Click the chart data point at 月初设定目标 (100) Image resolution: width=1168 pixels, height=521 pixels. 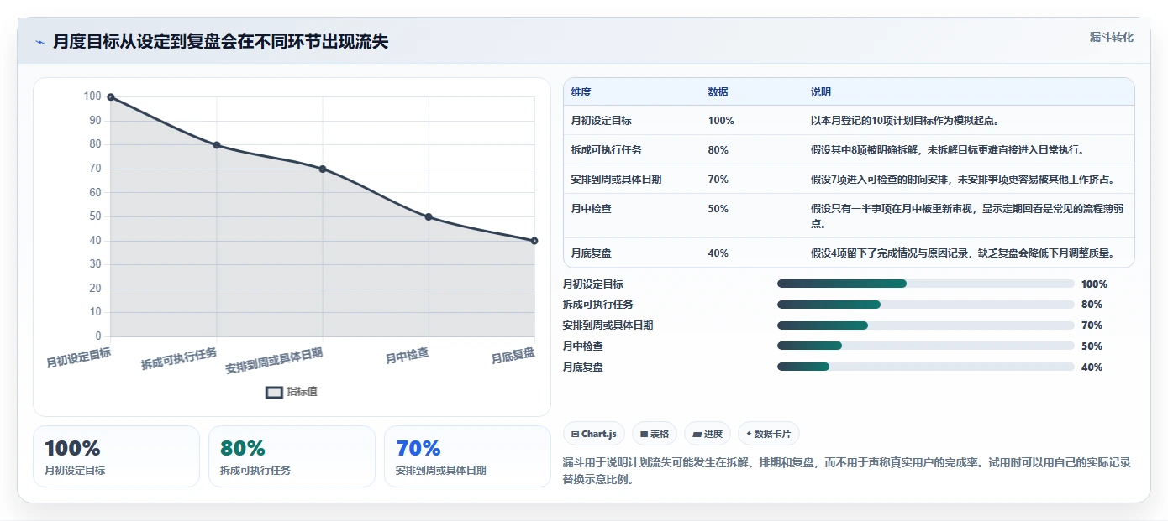[x=110, y=97]
